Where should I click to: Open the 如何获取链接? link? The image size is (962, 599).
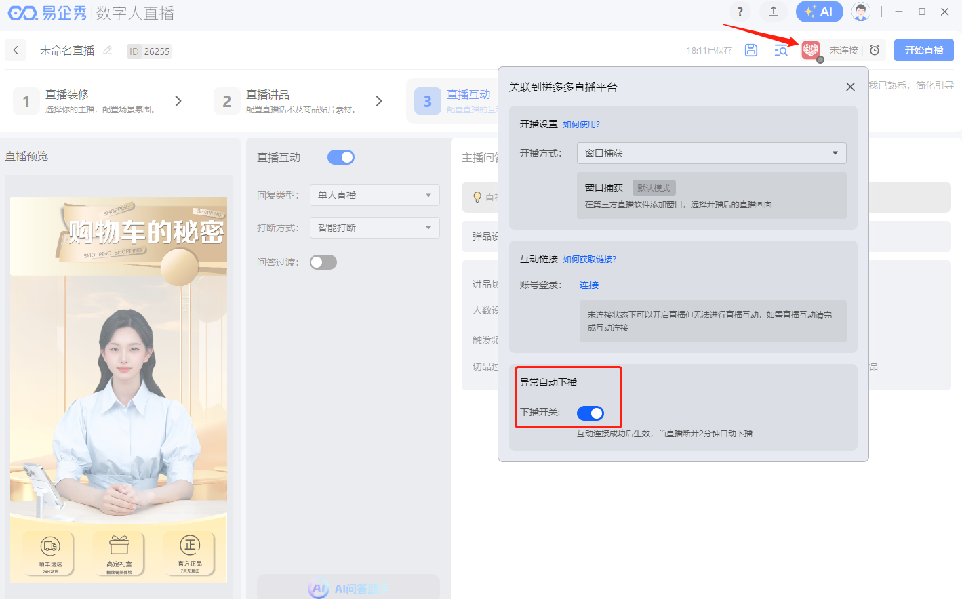(x=589, y=259)
